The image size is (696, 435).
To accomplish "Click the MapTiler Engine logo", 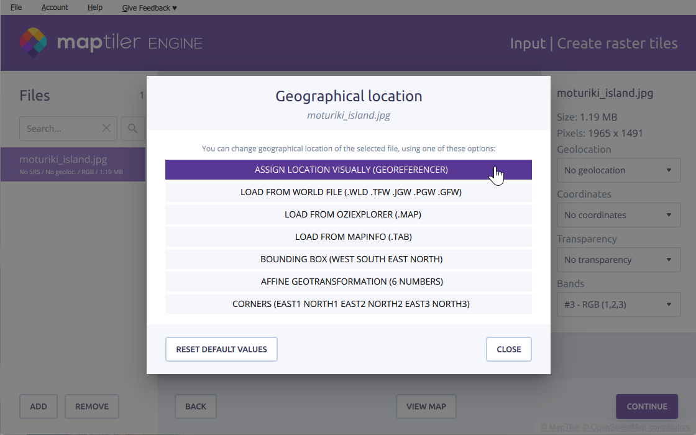I will [111, 43].
